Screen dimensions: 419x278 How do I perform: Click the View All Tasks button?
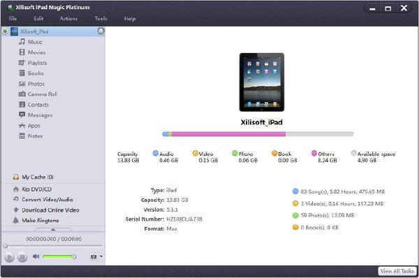[x=397, y=271]
